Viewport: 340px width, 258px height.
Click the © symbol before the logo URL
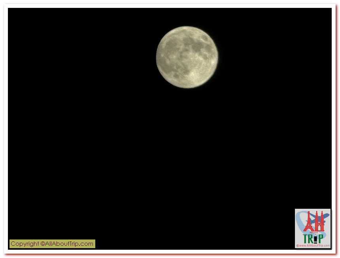[x=298, y=246]
